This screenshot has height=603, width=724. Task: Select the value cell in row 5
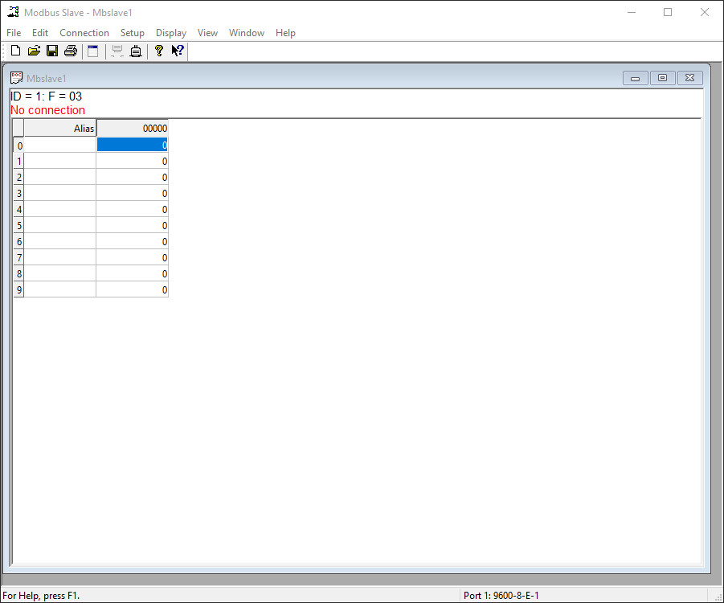click(132, 225)
